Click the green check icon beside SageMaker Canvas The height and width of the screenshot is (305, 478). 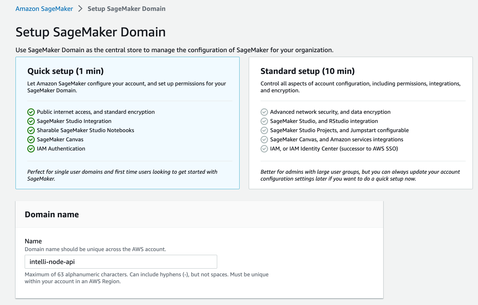31,140
